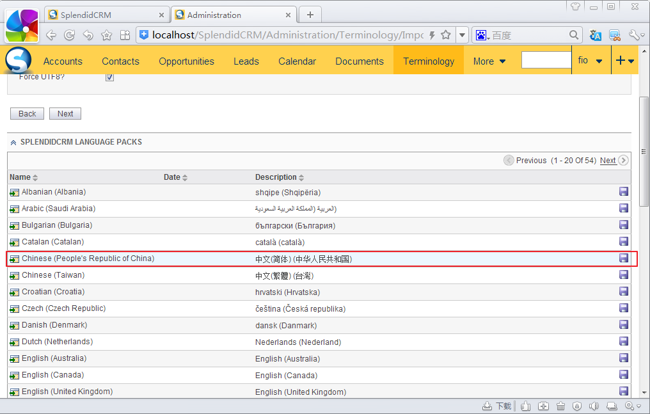Sort the list by Name column

pyautogui.click(x=24, y=177)
